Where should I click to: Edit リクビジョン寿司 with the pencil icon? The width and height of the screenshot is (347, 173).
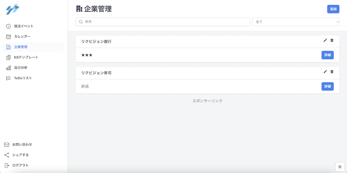(x=325, y=72)
